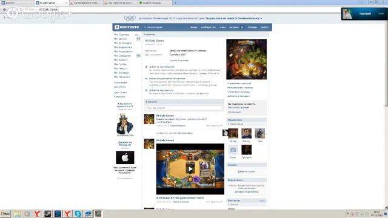Open 'Мои Сообщения' in the left menu
The height and width of the screenshot is (218, 388).
tap(122, 56)
